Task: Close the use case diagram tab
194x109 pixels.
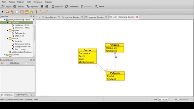Action: pos(82,17)
